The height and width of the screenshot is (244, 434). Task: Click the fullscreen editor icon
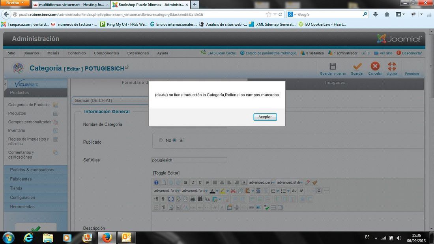[x=171, y=199]
